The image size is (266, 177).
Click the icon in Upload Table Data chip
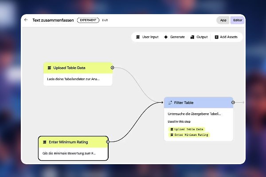[x=172, y=129]
